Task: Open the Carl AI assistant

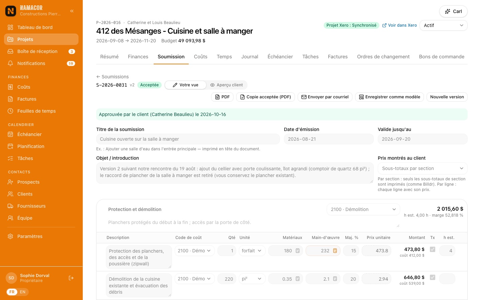Action: (453, 11)
